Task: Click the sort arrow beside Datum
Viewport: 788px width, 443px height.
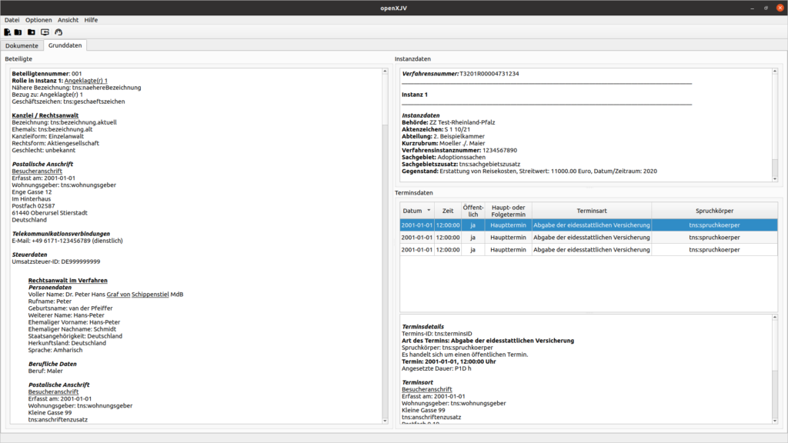Action: [429, 211]
